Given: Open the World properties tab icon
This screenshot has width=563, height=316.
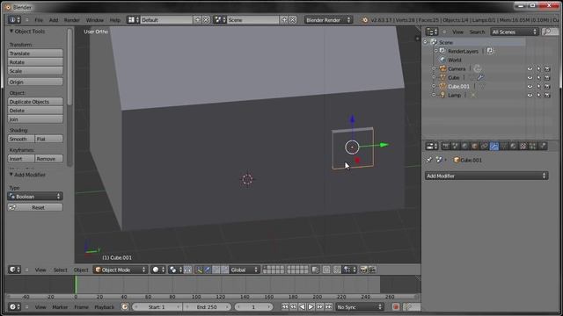Looking at the screenshot, I should tap(465, 147).
